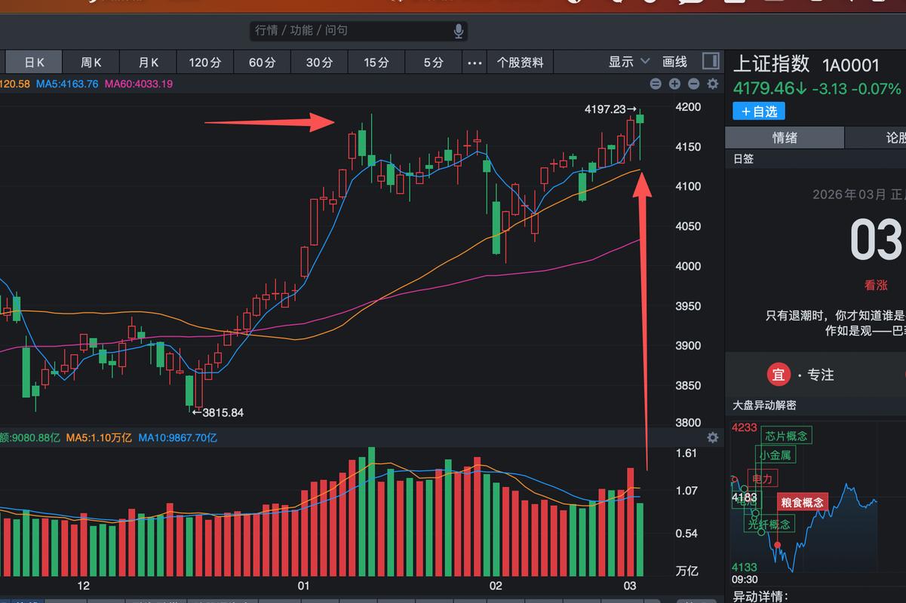Select the 60分 period tab
This screenshot has height=603, width=906.
click(263, 63)
